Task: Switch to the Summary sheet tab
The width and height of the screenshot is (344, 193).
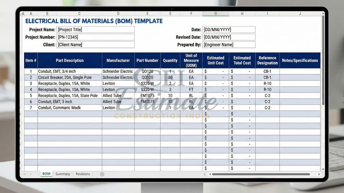Action: click(x=63, y=174)
